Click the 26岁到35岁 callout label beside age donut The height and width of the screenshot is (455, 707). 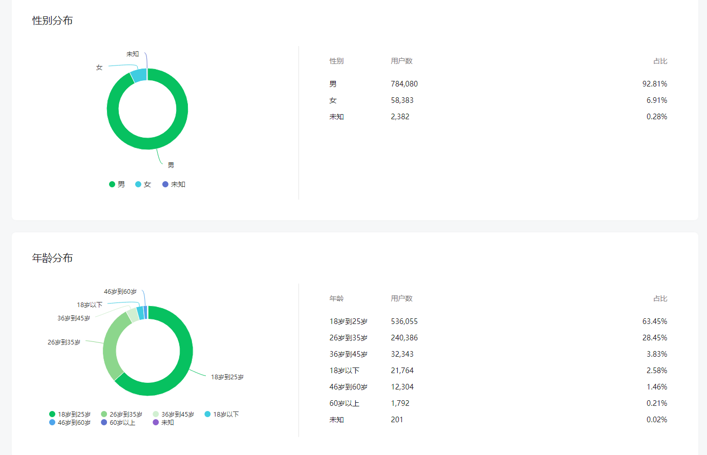coord(64,342)
